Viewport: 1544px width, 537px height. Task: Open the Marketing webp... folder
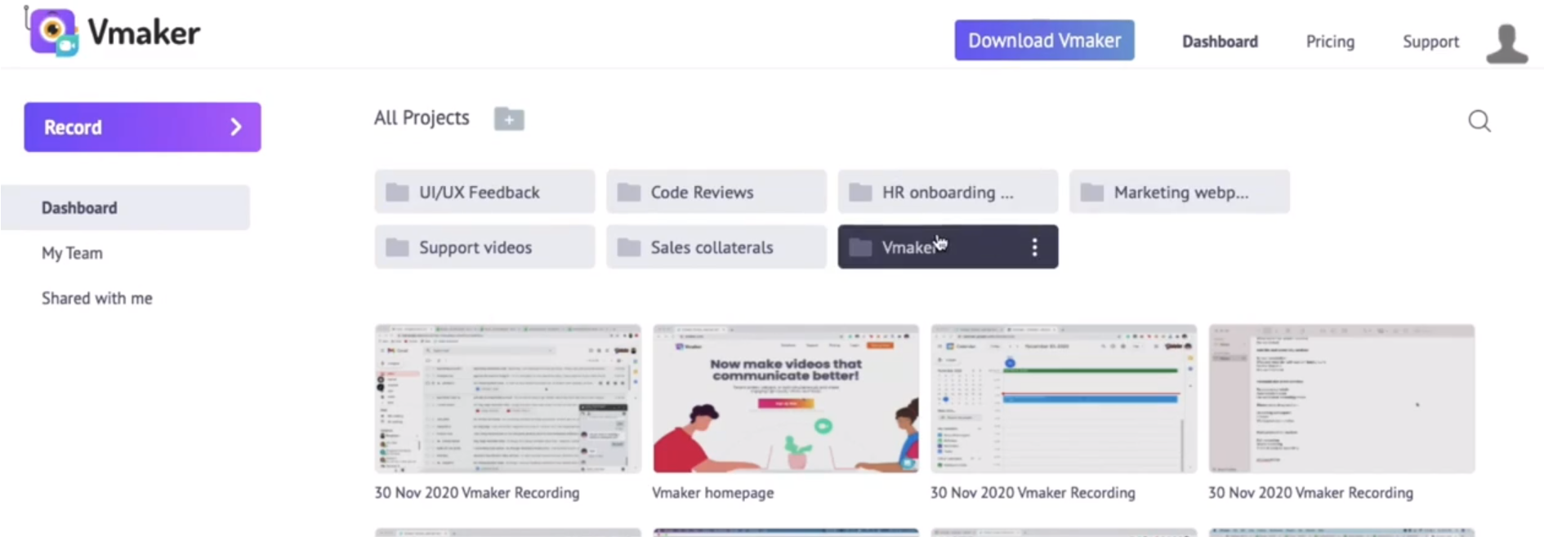coord(1179,192)
